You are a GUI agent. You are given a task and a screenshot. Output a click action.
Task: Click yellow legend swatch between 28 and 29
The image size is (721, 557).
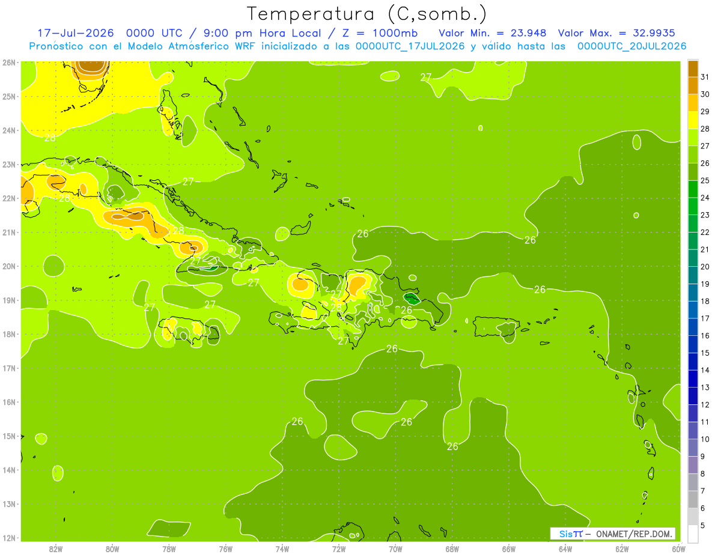click(693, 120)
